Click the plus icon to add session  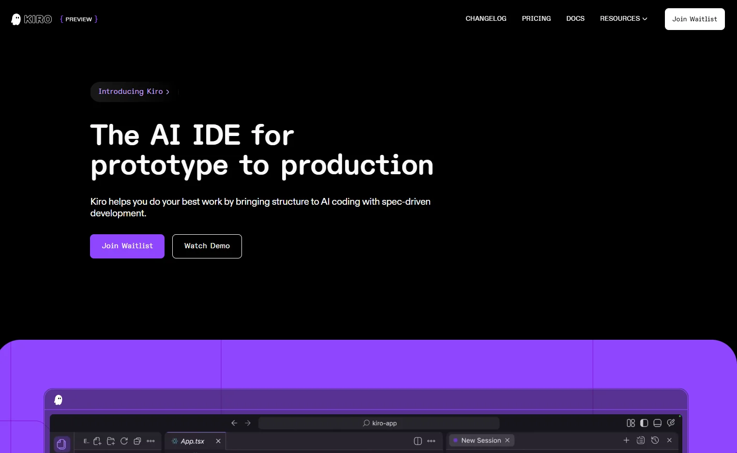pos(626,440)
